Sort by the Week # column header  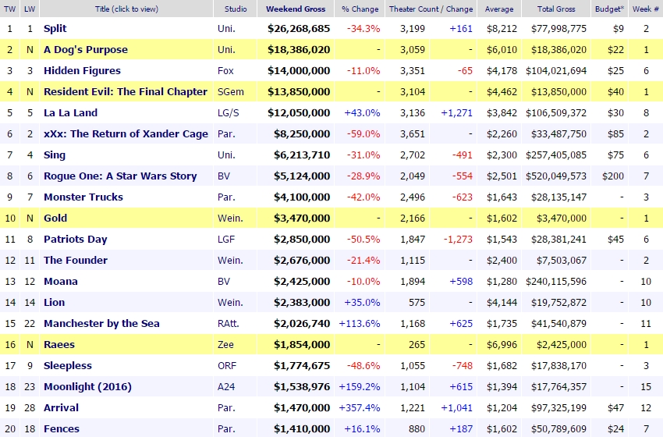pyautogui.click(x=645, y=9)
